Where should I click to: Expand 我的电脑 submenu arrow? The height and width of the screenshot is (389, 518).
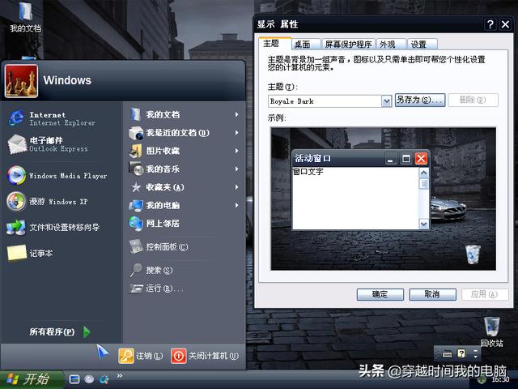pos(237,205)
